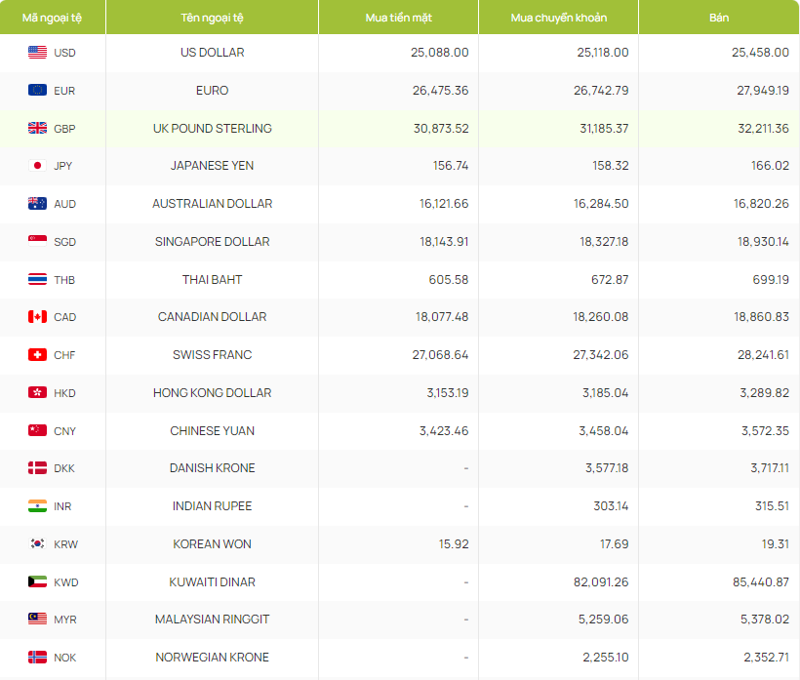Image resolution: width=800 pixels, height=680 pixels.
Task: Click the "Tên ngoại tệ" column header
Action: point(212,19)
